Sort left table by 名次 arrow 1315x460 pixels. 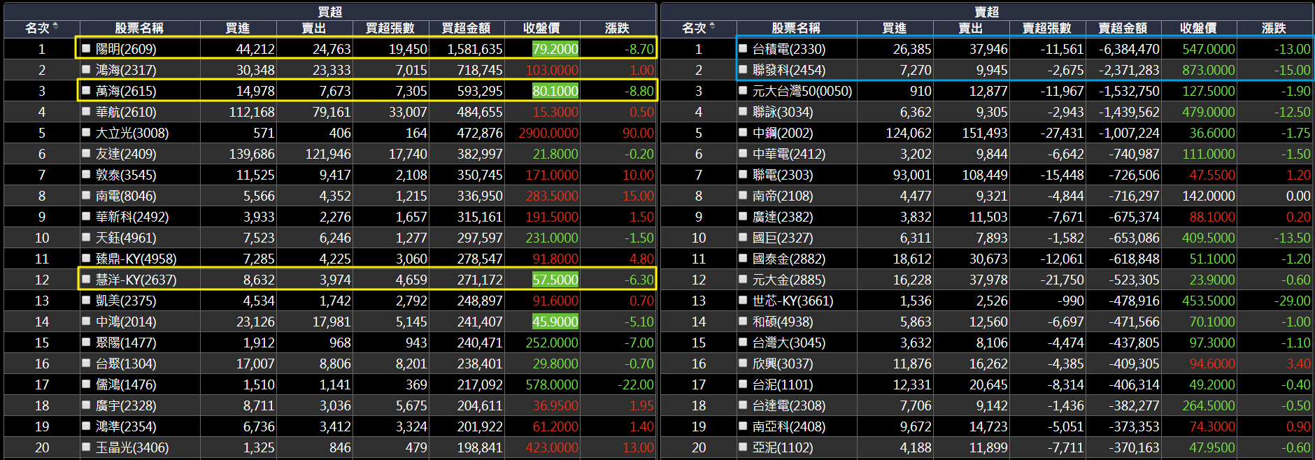pyautogui.click(x=55, y=27)
